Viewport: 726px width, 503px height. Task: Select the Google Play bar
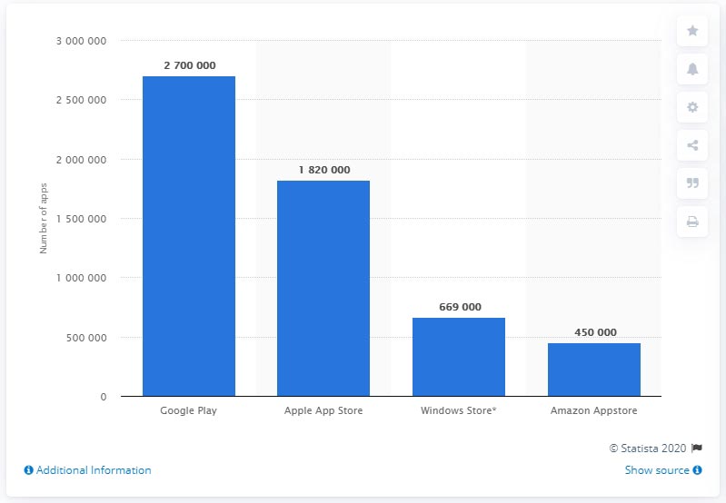click(x=189, y=236)
